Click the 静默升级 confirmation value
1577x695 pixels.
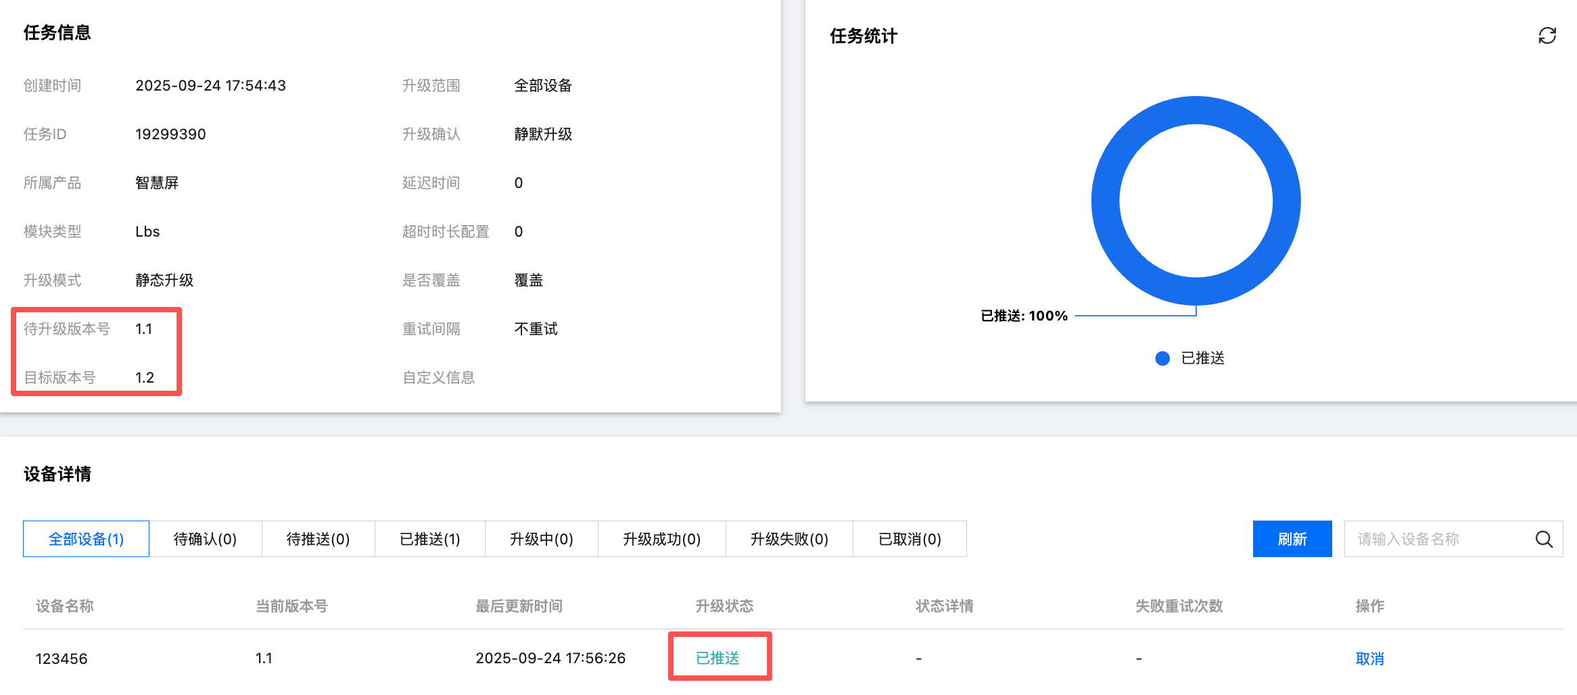coord(543,134)
